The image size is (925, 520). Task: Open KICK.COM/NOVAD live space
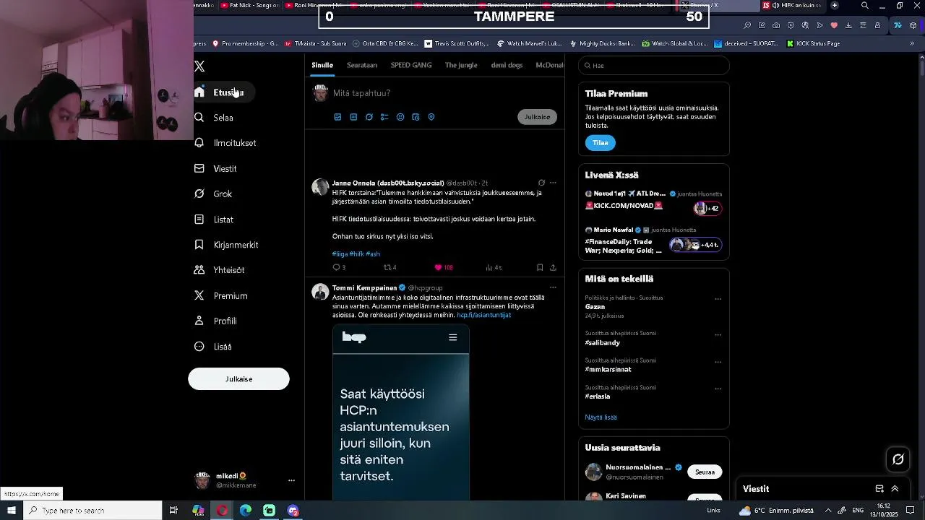(653, 201)
